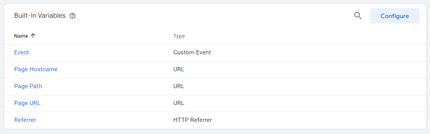Click blank space right of Custom Event
430x134 pixels.
[311, 52]
